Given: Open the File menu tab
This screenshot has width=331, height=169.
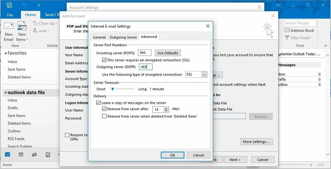Looking at the screenshot, I should pos(10,15).
